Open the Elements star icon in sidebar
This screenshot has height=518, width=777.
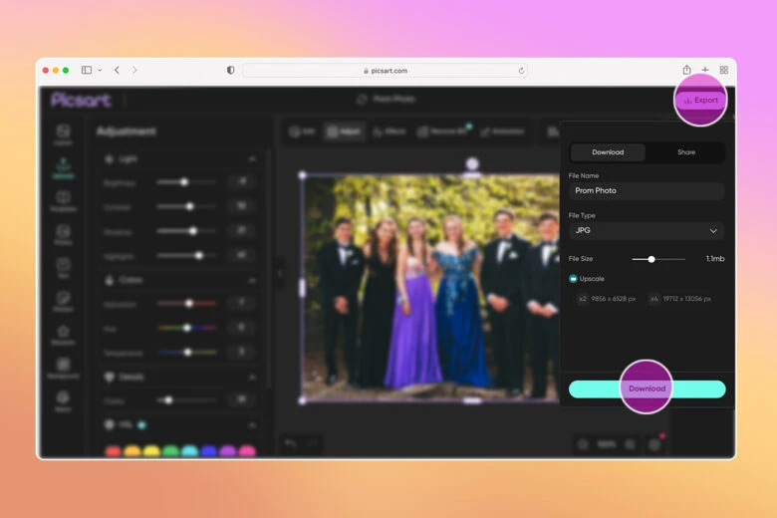click(x=63, y=335)
